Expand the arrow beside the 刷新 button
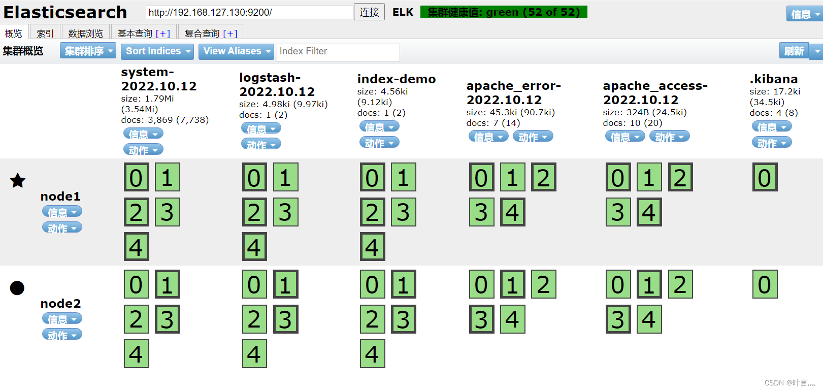823x391 pixels. pos(816,51)
